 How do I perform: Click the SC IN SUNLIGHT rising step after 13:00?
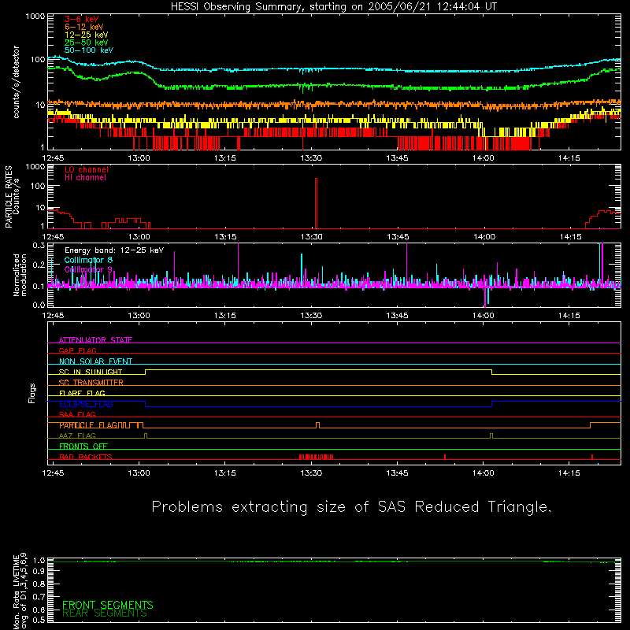[x=146, y=372]
